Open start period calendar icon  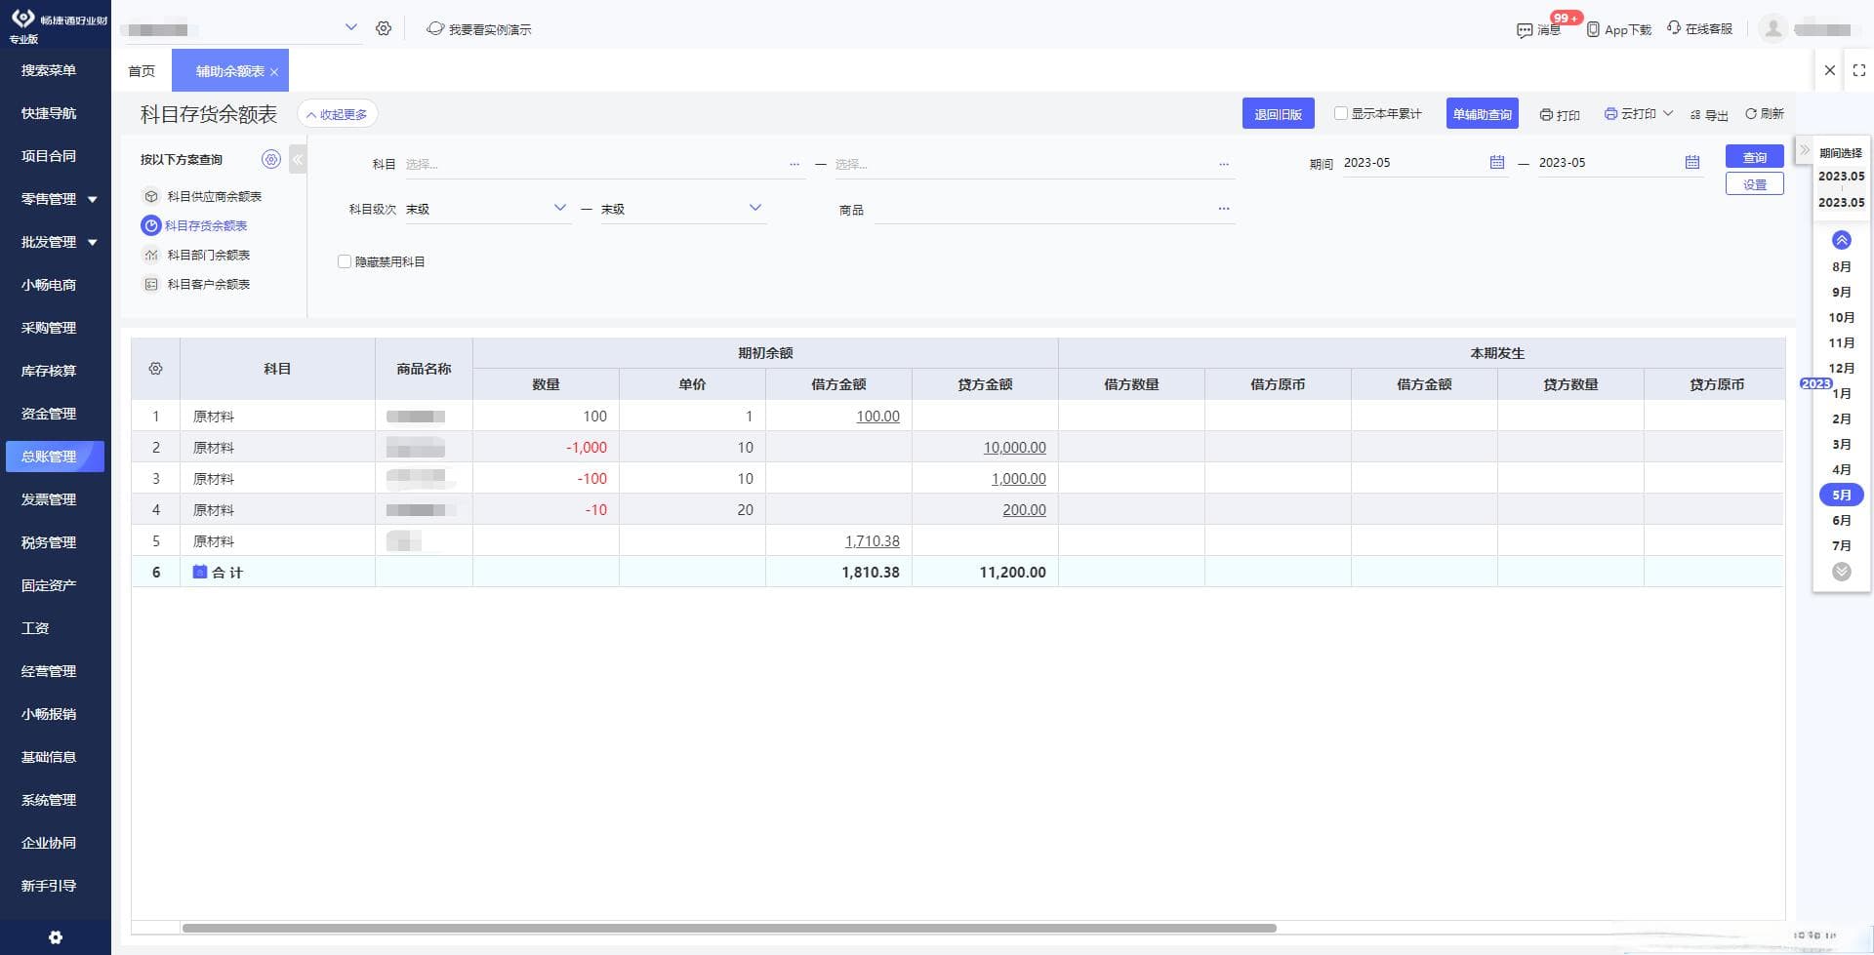click(1497, 162)
